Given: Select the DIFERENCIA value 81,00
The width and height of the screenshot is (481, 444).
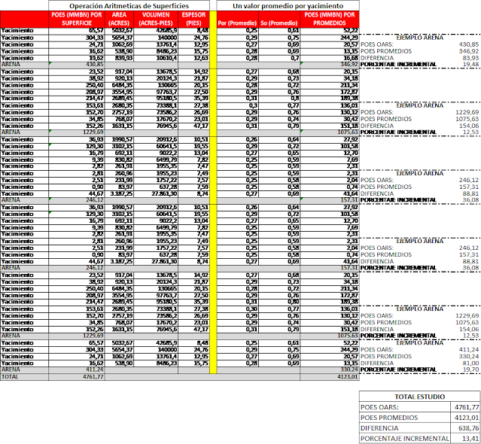Looking at the screenshot, I should 470,363.
